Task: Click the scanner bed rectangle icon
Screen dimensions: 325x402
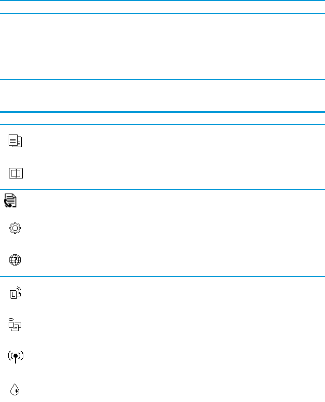Action: pyautogui.click(x=16, y=173)
